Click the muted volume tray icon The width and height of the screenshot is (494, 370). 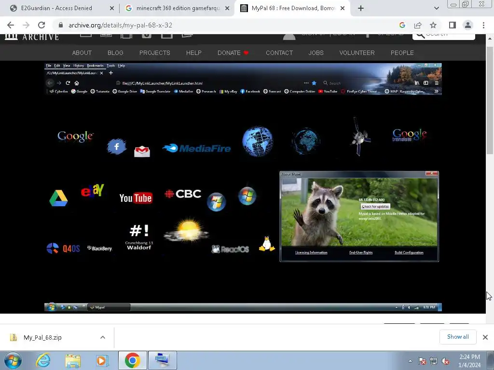click(445, 361)
